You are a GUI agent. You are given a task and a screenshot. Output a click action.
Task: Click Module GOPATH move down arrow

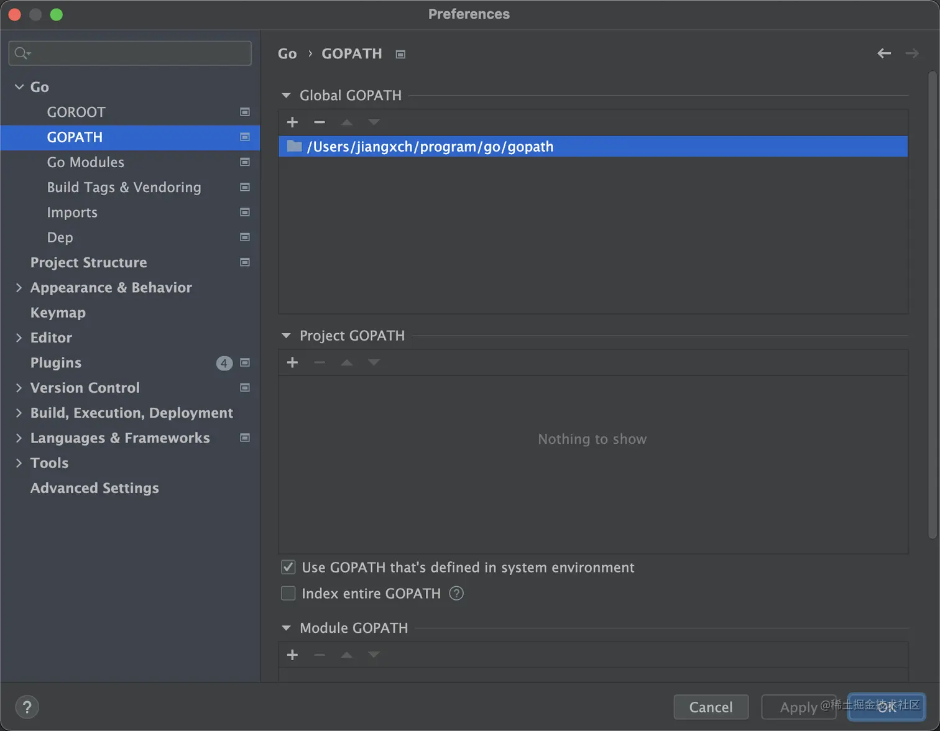(x=374, y=655)
